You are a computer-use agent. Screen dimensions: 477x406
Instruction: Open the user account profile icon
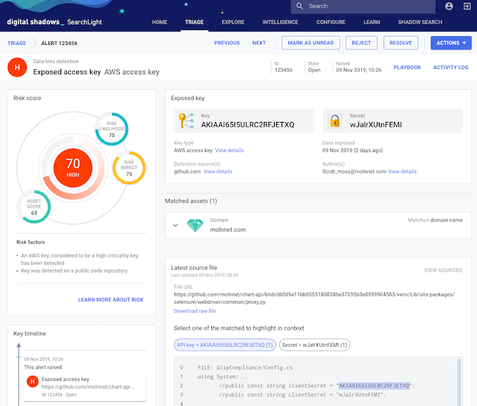[448, 6]
